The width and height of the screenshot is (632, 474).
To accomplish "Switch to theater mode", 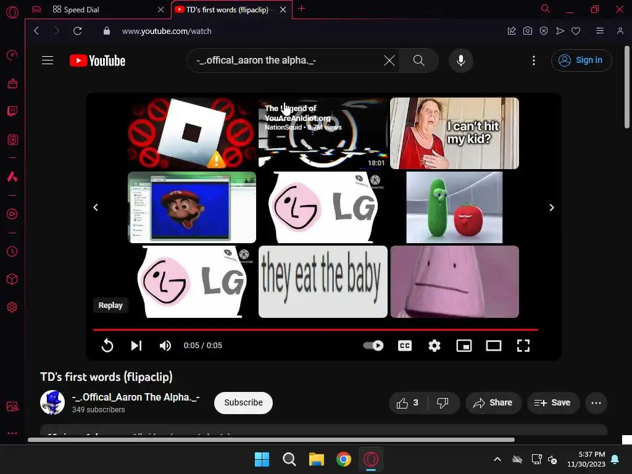I will 493,346.
